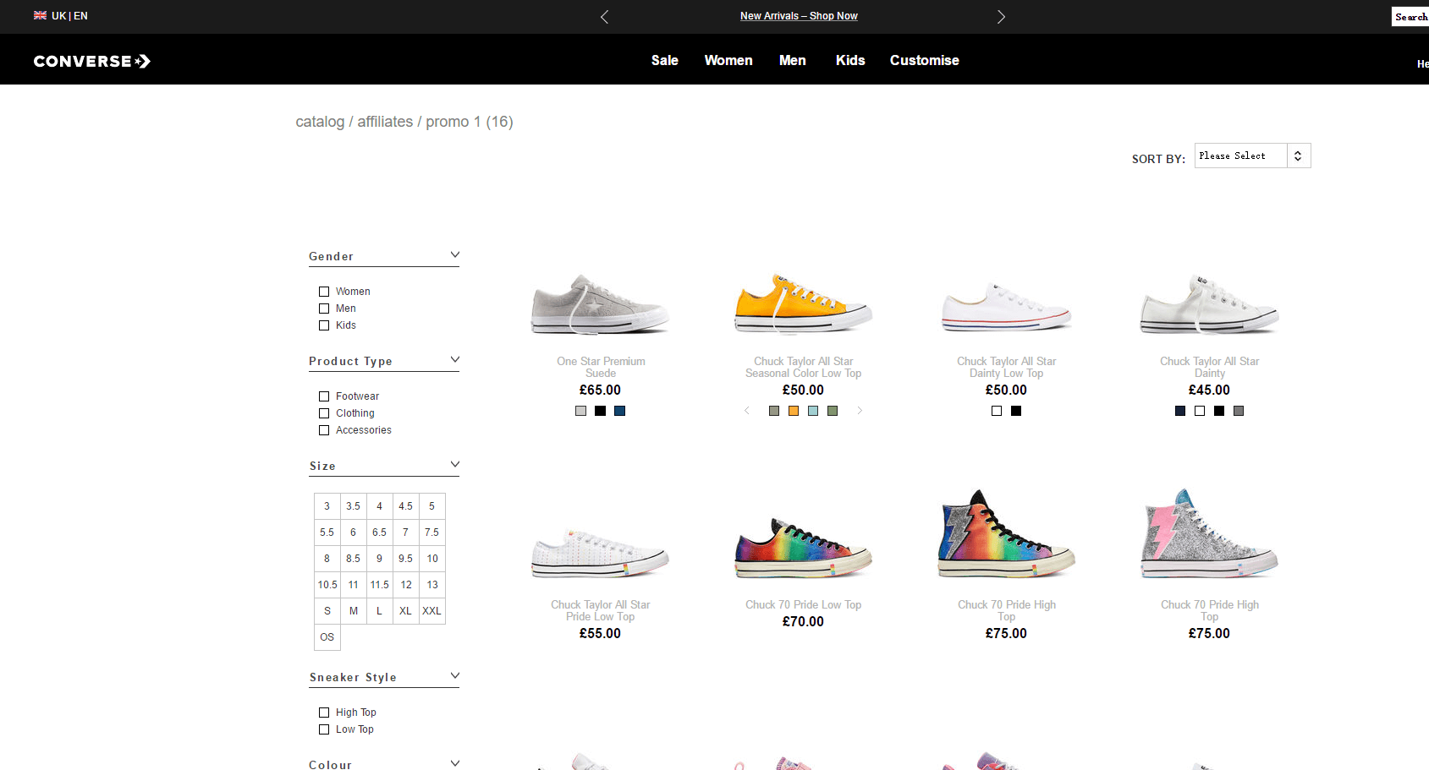Choose size 13
This screenshot has height=770, width=1429.
[432, 585]
